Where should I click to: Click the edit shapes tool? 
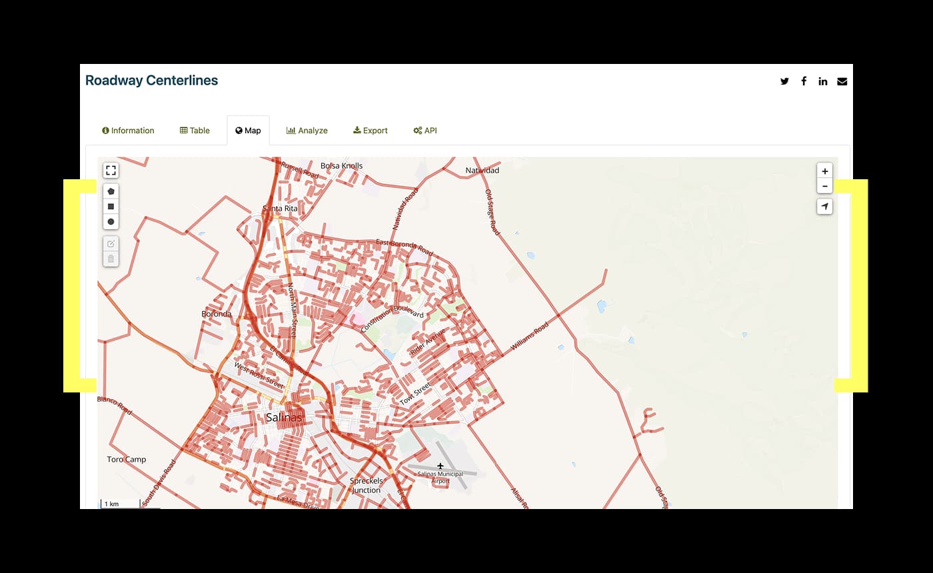(111, 244)
